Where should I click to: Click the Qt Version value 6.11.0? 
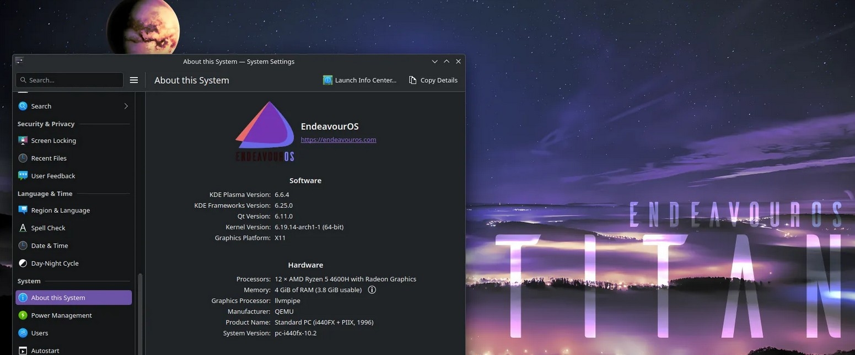(283, 216)
